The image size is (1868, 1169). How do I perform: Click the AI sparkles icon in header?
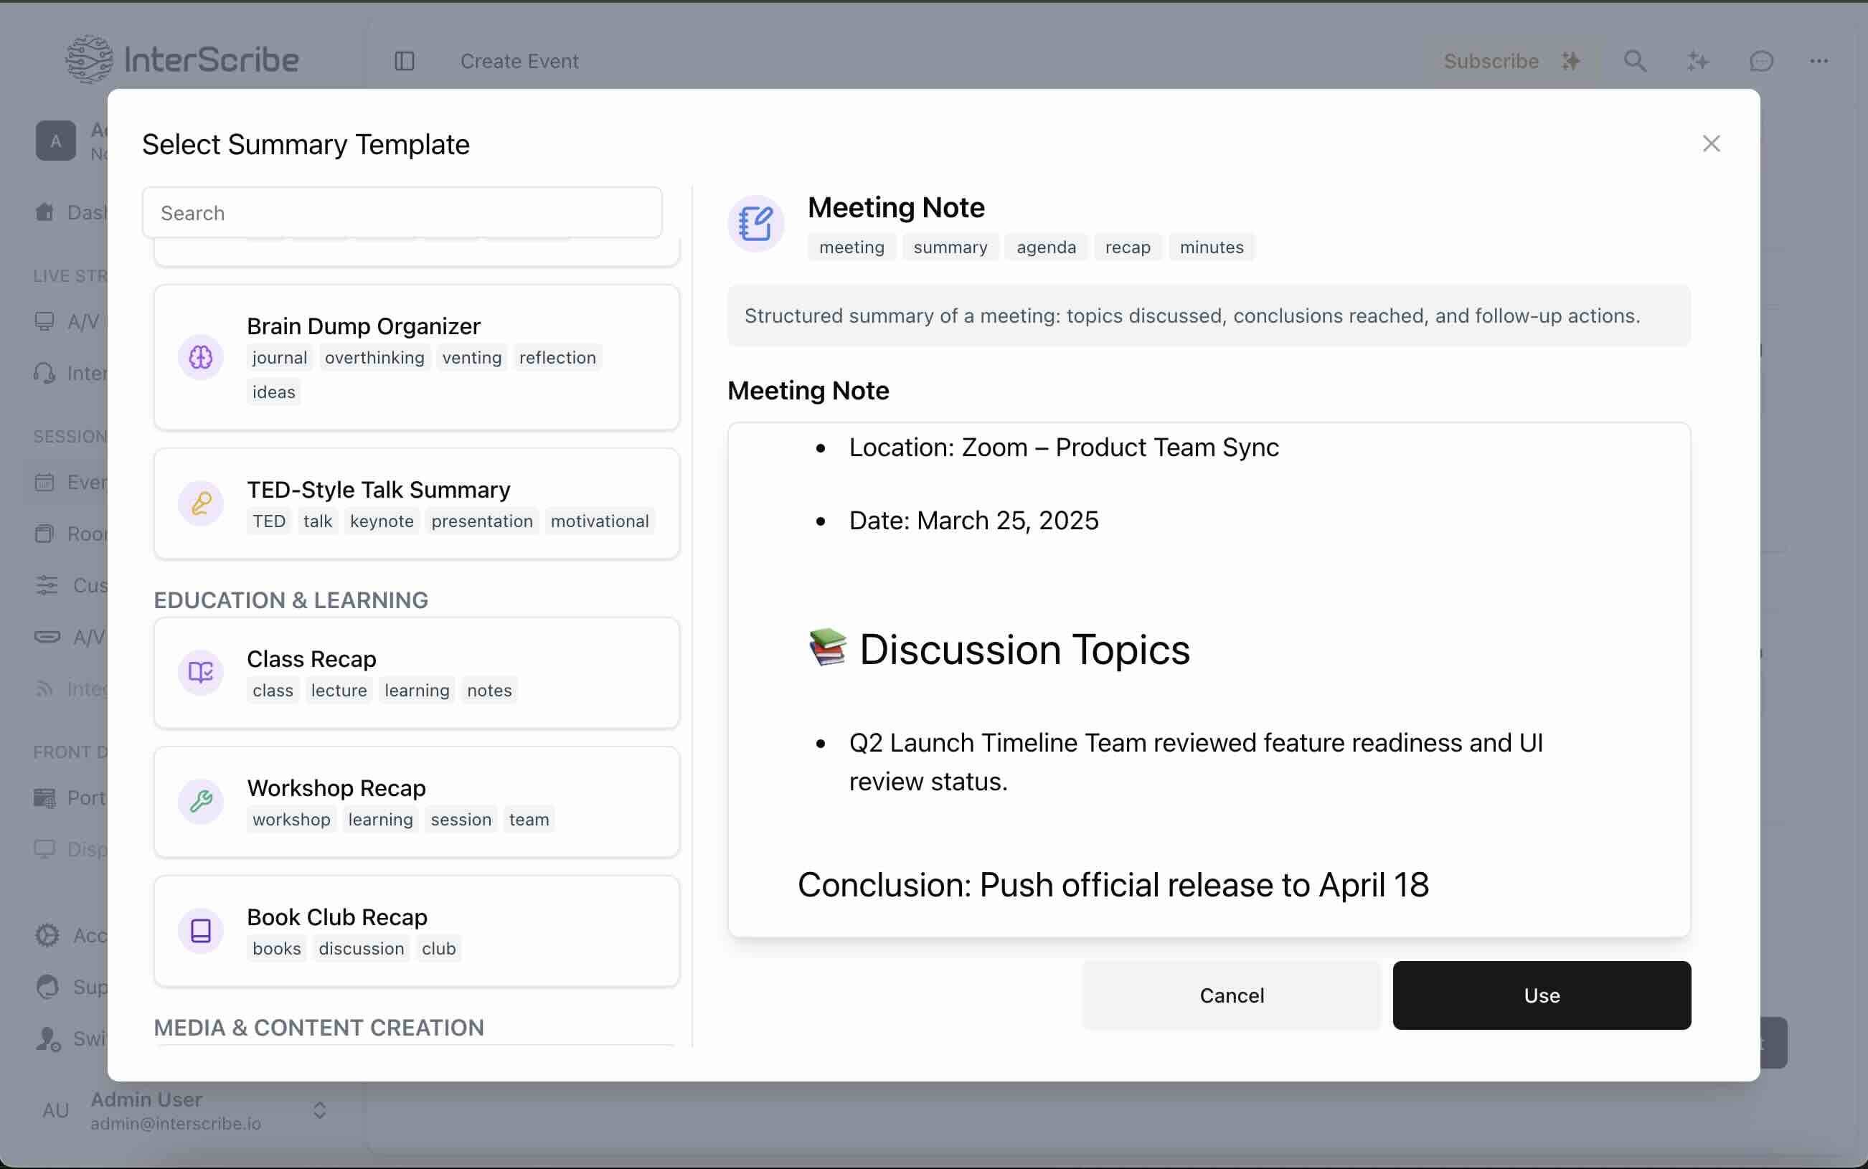(x=1698, y=61)
